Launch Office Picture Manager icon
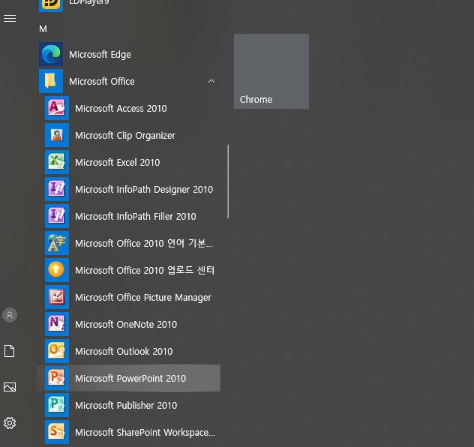The width and height of the screenshot is (474, 447). point(57,297)
